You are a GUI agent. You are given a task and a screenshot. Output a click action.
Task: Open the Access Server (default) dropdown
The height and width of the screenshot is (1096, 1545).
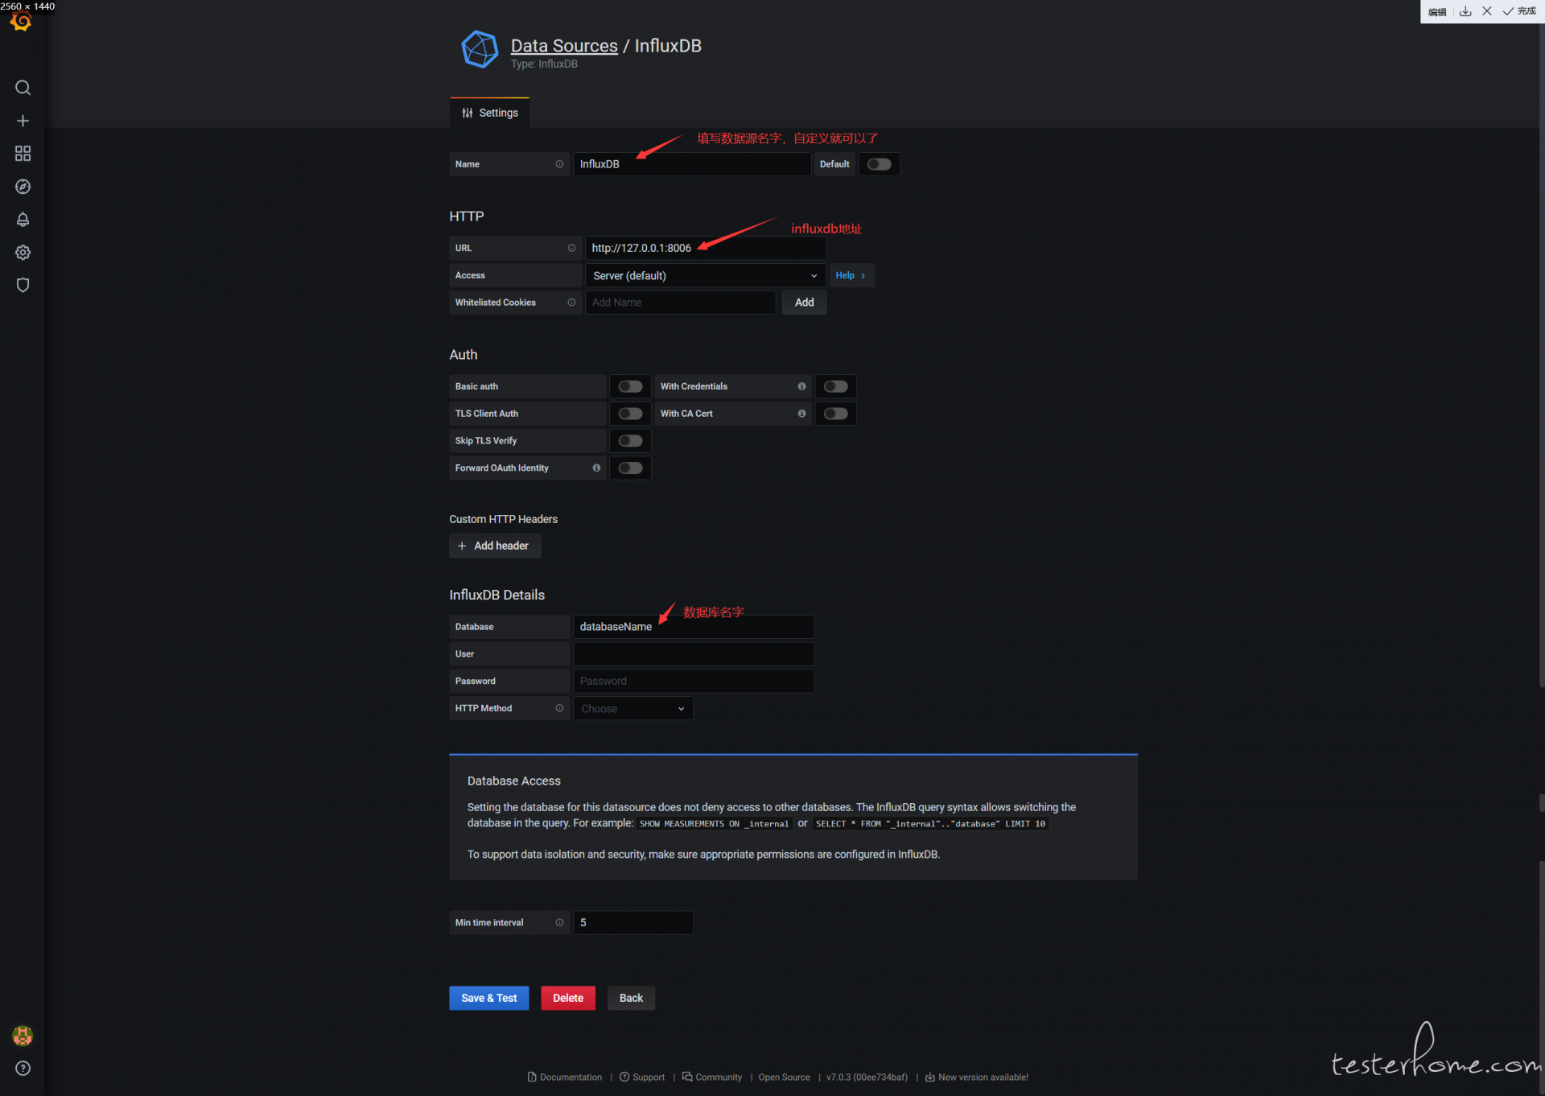[x=705, y=275]
